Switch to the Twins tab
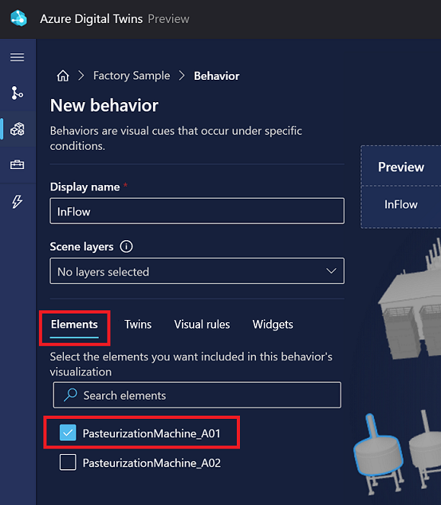This screenshot has width=441, height=505. coord(138,325)
